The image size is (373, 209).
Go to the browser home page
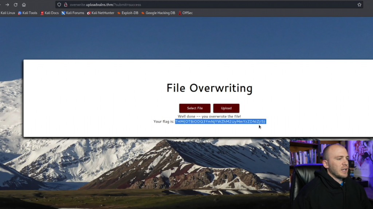pos(24,5)
